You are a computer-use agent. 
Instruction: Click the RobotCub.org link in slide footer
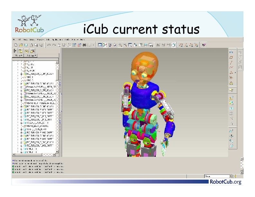[x=225, y=182]
